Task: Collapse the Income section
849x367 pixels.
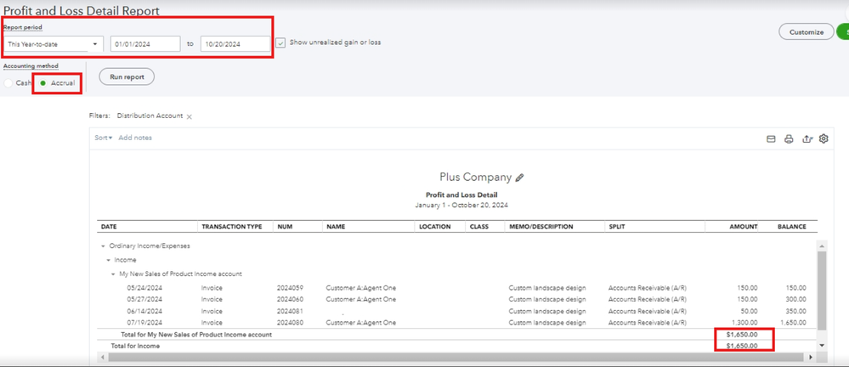Action: click(x=108, y=260)
